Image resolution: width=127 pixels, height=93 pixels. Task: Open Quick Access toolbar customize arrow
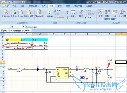pos(27,2)
